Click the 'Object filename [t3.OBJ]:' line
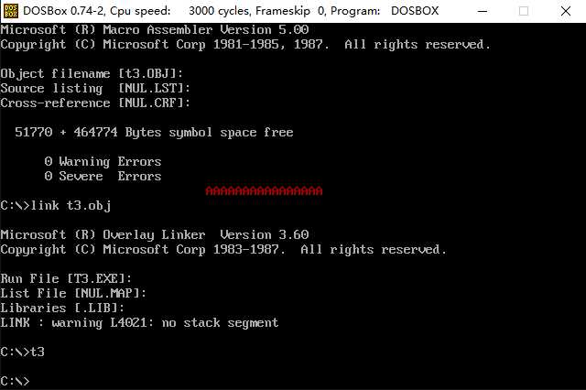The width and height of the screenshot is (586, 390). coord(92,73)
